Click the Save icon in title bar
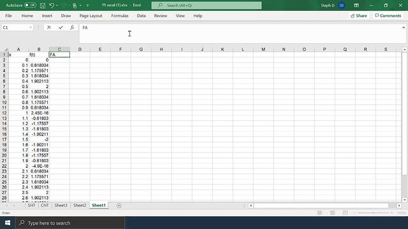 43,5
